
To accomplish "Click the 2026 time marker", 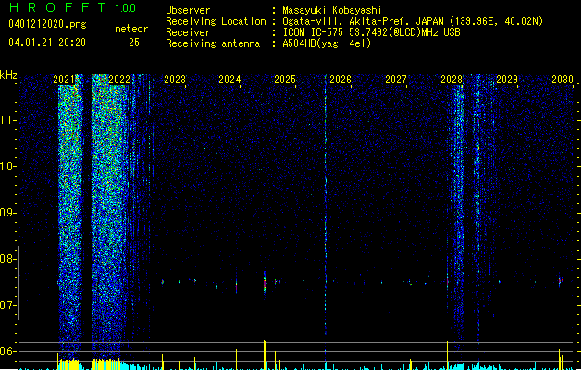I will point(341,80).
